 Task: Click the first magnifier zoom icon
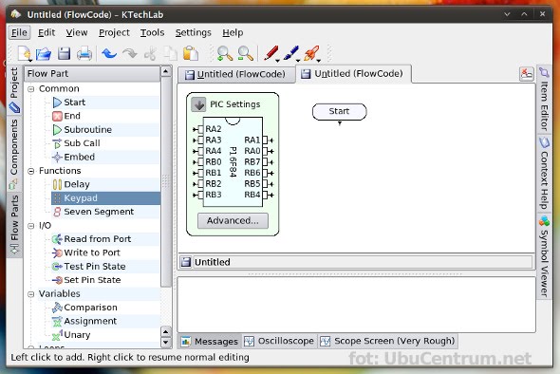pyautogui.click(x=225, y=53)
